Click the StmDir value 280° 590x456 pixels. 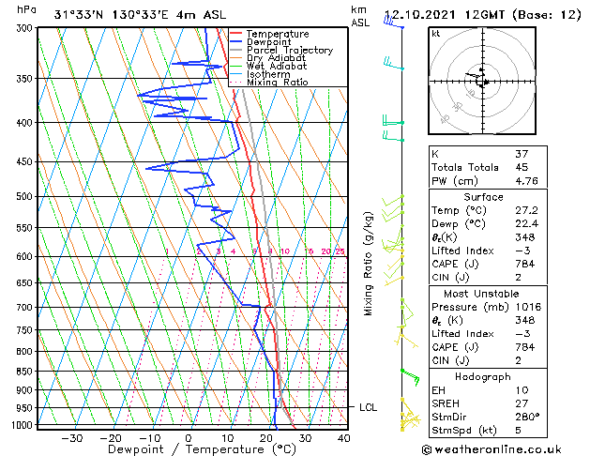(x=527, y=417)
